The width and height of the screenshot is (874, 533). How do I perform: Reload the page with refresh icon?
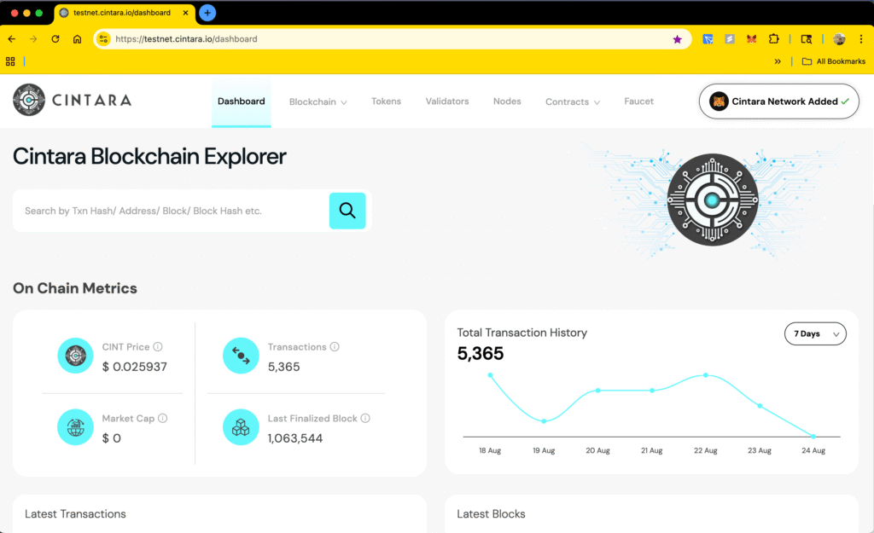55,39
